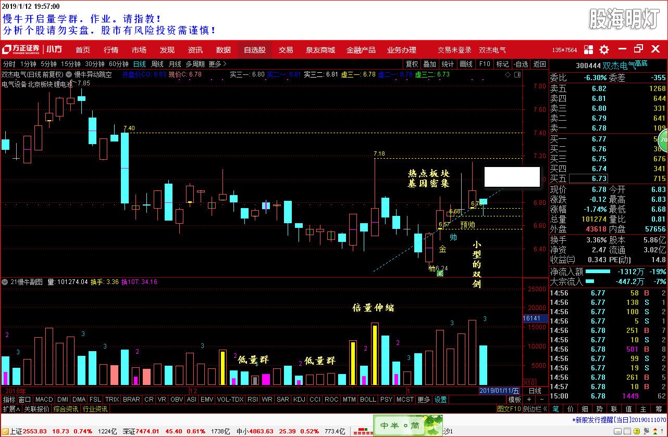
Task: Click the 复权 button
Action: [x=412, y=64]
